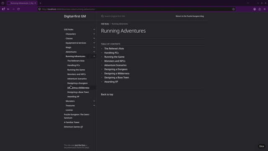This screenshot has height=151, width=268.
Task: Open Treasures in the sidebar
Action: coord(70,105)
